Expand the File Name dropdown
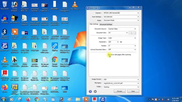The image size is (182, 102). pos(121,83)
